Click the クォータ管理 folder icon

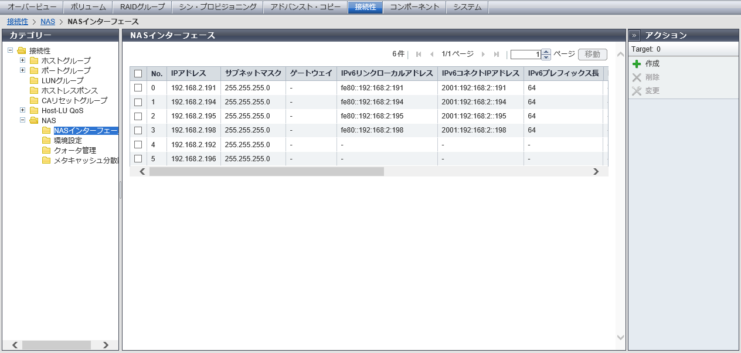(x=46, y=150)
